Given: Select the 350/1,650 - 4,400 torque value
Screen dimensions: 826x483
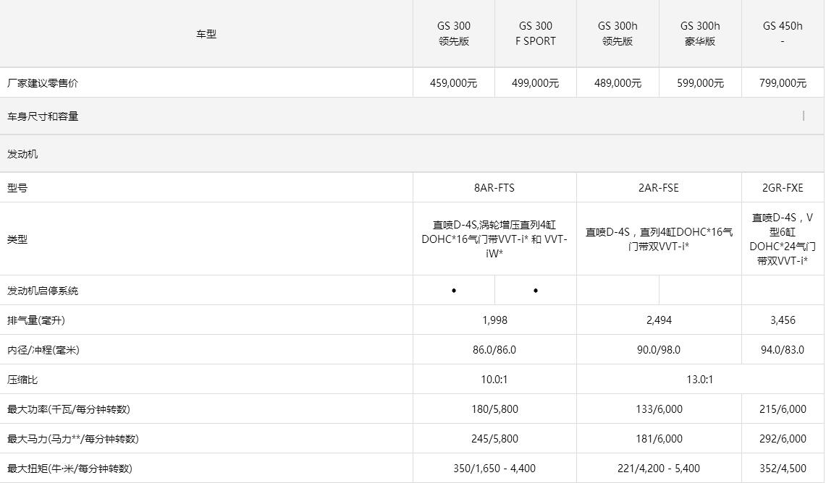Looking at the screenshot, I should tap(494, 469).
